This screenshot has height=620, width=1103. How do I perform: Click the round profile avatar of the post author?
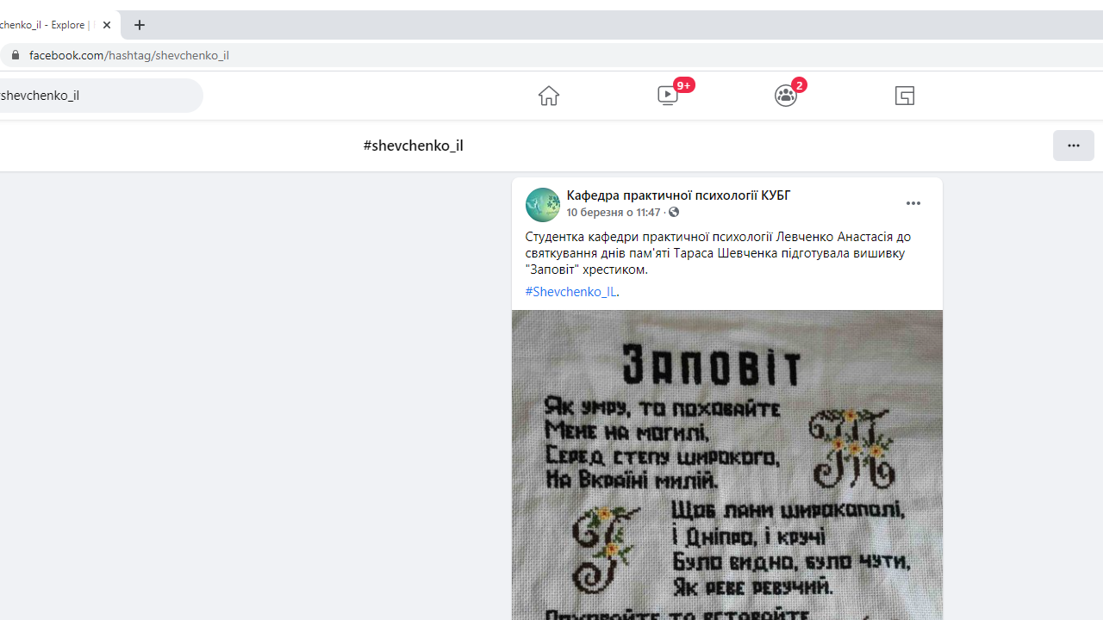(542, 204)
